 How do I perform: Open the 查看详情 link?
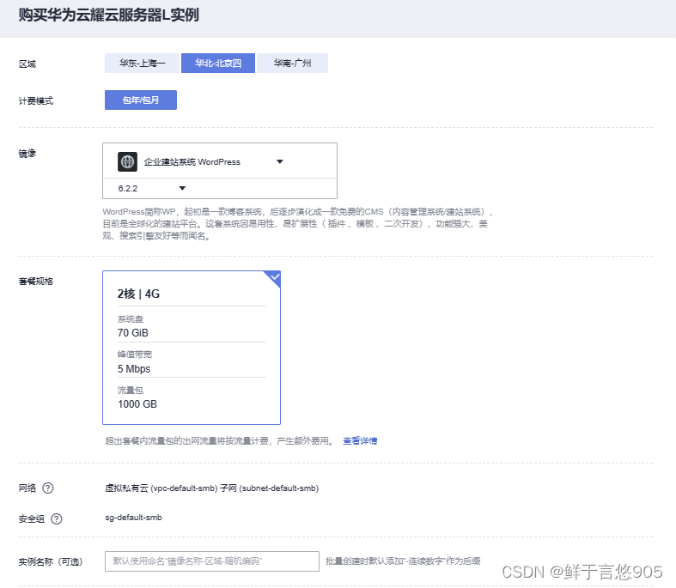pos(360,440)
